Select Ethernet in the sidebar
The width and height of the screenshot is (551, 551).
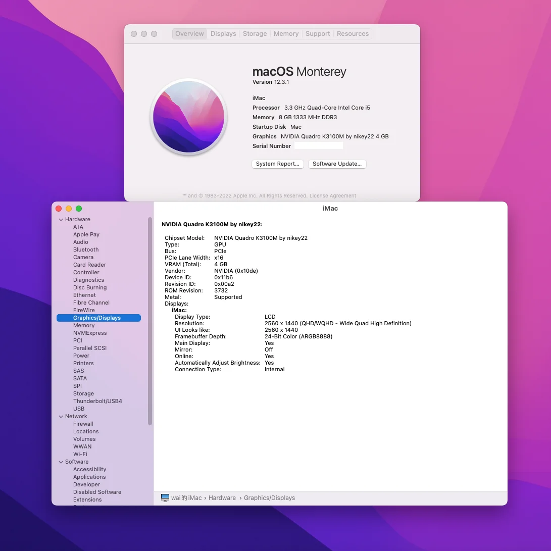click(x=84, y=295)
